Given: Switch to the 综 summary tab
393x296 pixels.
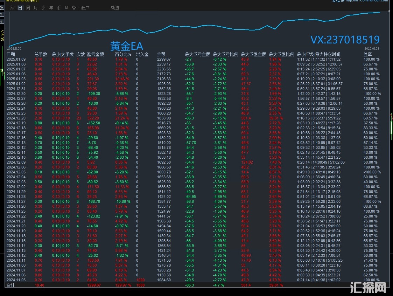Looking at the screenshot, I should (13, 8).
